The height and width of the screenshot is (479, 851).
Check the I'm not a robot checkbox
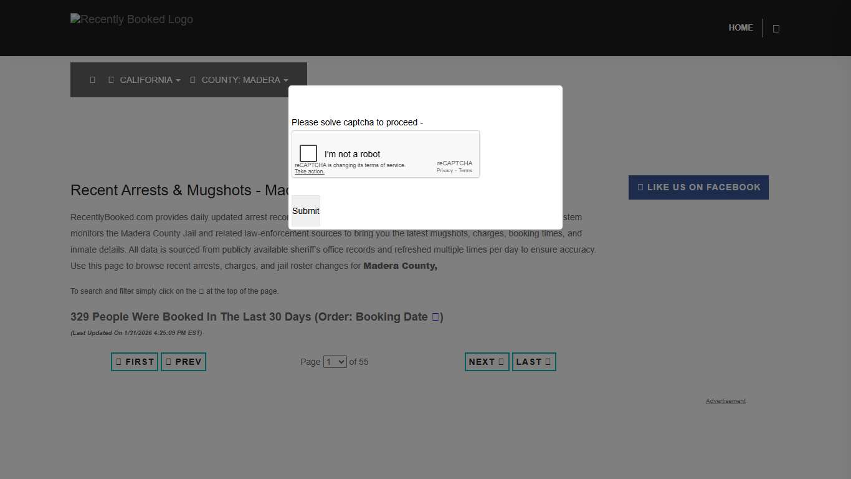[x=308, y=153]
